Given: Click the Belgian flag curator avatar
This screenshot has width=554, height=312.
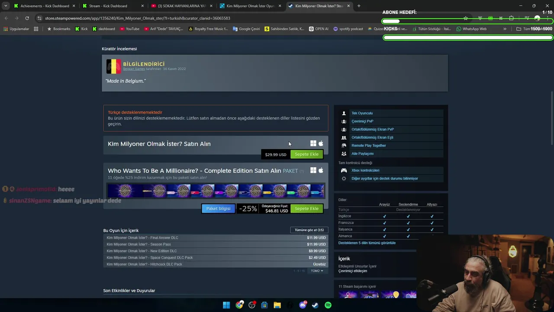Looking at the screenshot, I should point(114,66).
